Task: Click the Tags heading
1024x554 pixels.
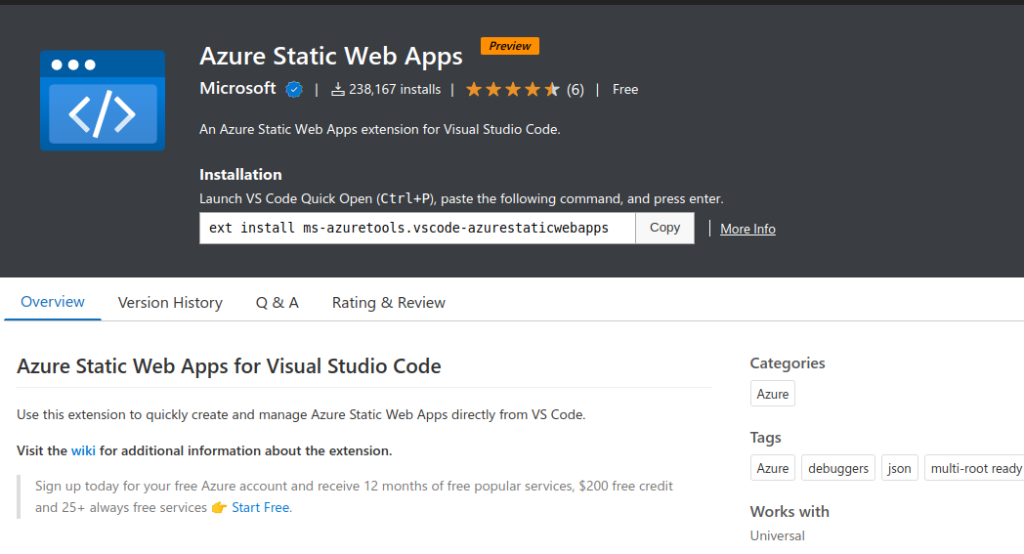Action: coord(765,438)
